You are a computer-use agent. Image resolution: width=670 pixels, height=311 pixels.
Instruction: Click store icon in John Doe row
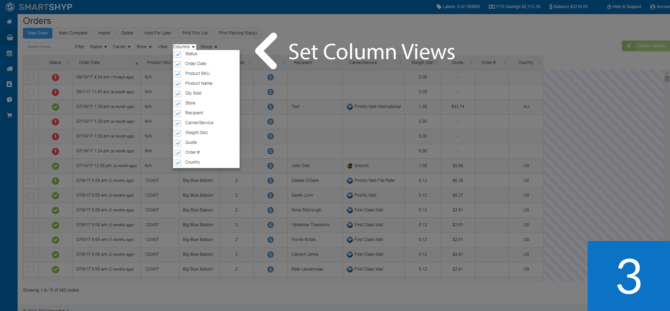[270, 166]
